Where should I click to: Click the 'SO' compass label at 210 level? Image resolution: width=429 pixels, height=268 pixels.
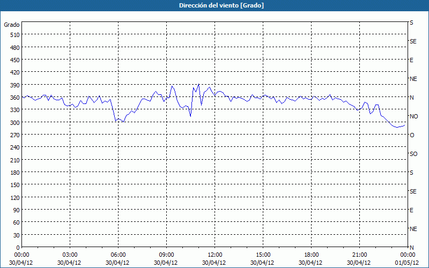[413, 154]
